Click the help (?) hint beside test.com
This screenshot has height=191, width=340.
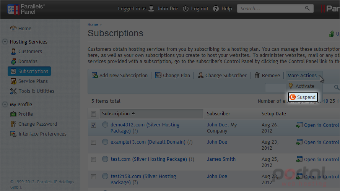192,159
